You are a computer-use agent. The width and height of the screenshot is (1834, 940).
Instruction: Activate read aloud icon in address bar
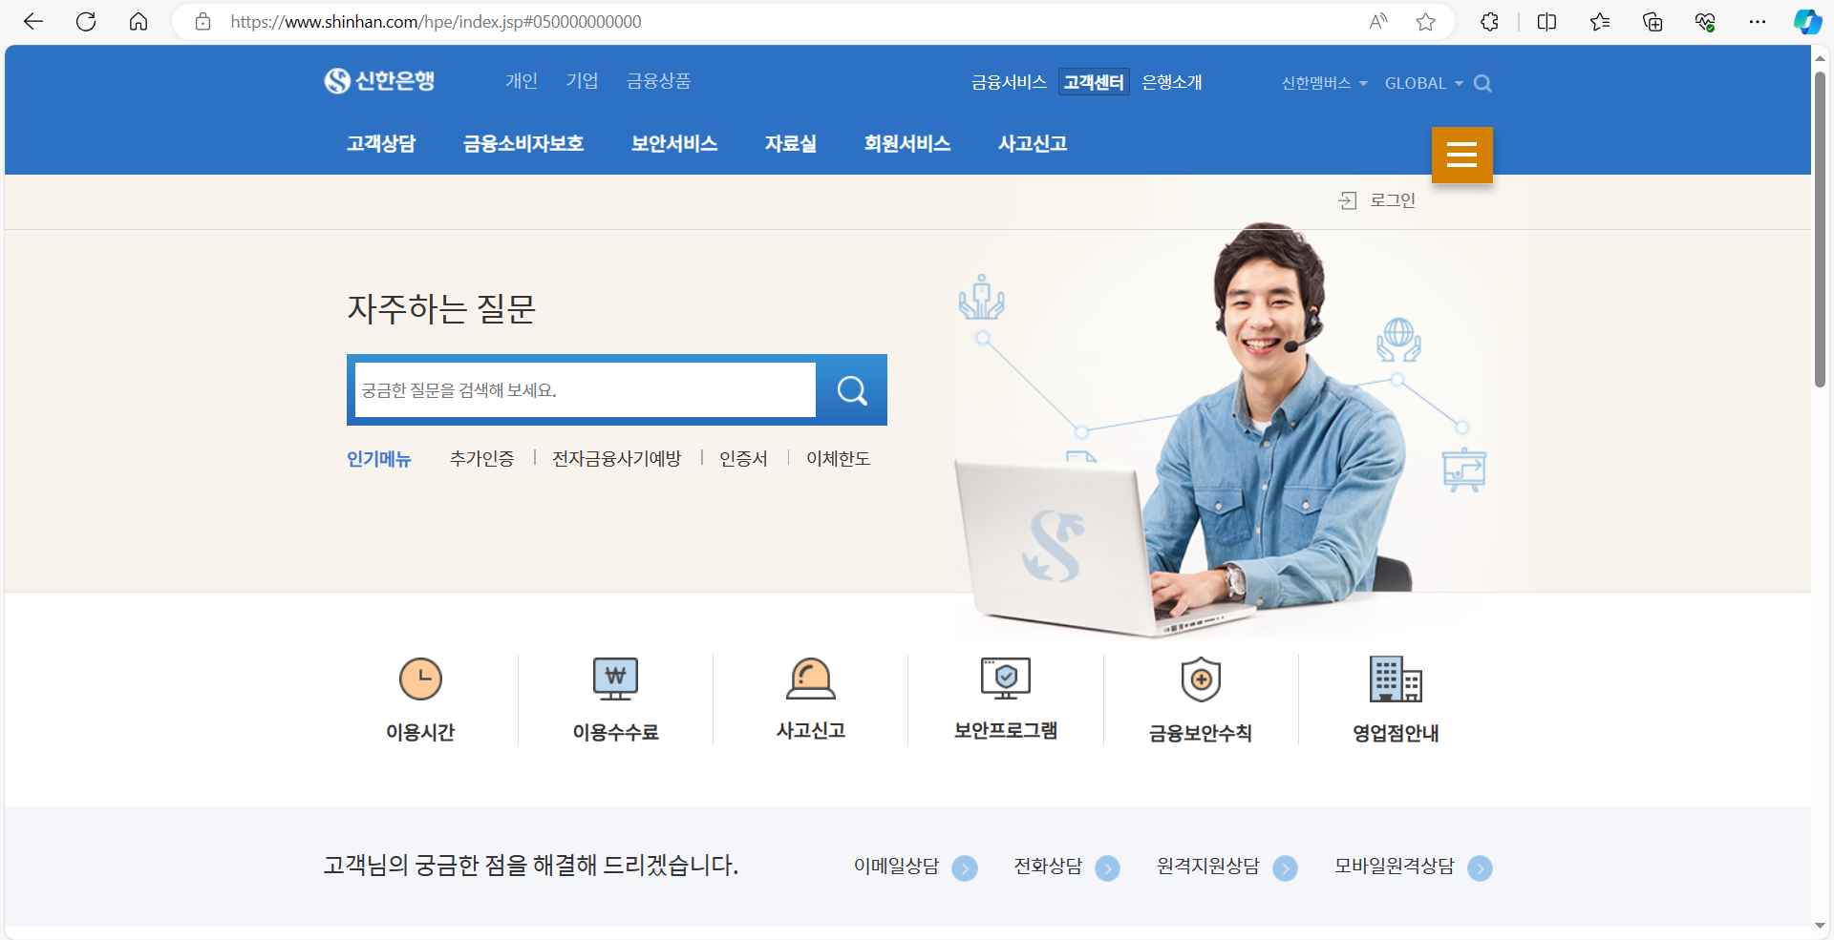pos(1377,21)
